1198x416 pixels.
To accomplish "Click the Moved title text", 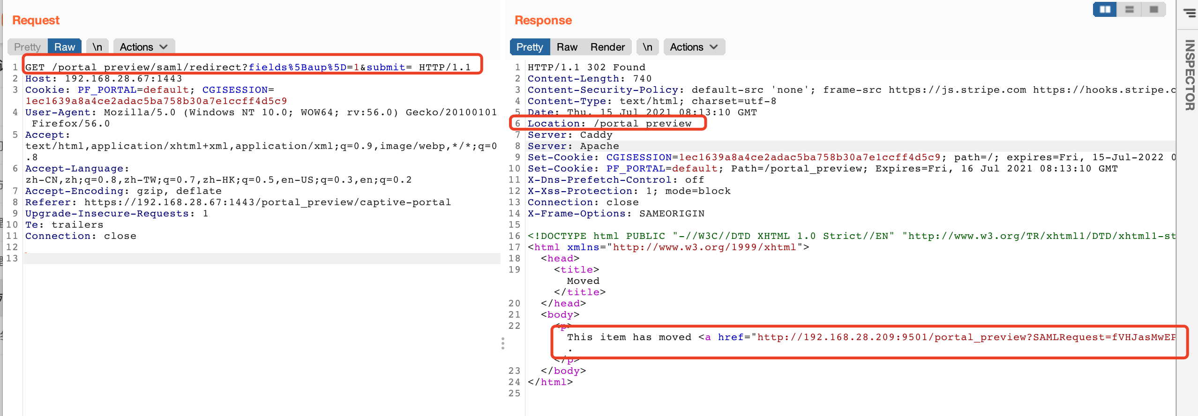I will (583, 281).
